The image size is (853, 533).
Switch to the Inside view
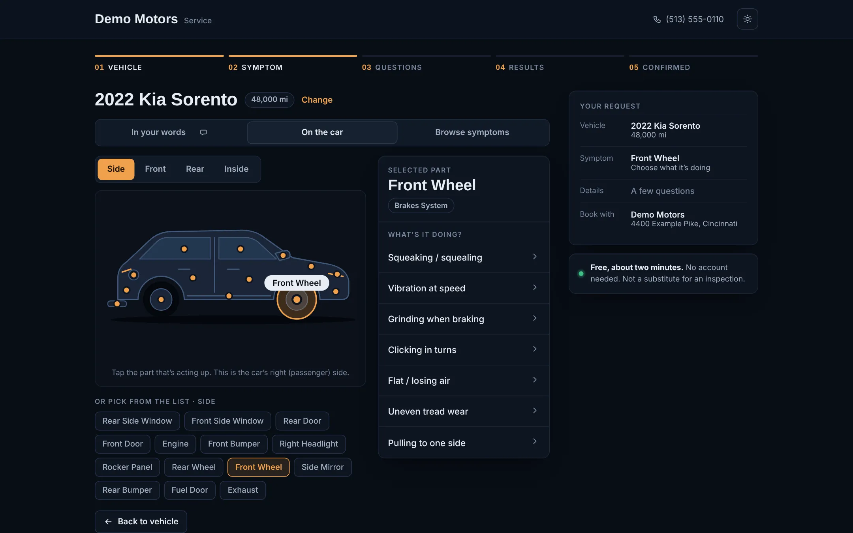click(237, 169)
